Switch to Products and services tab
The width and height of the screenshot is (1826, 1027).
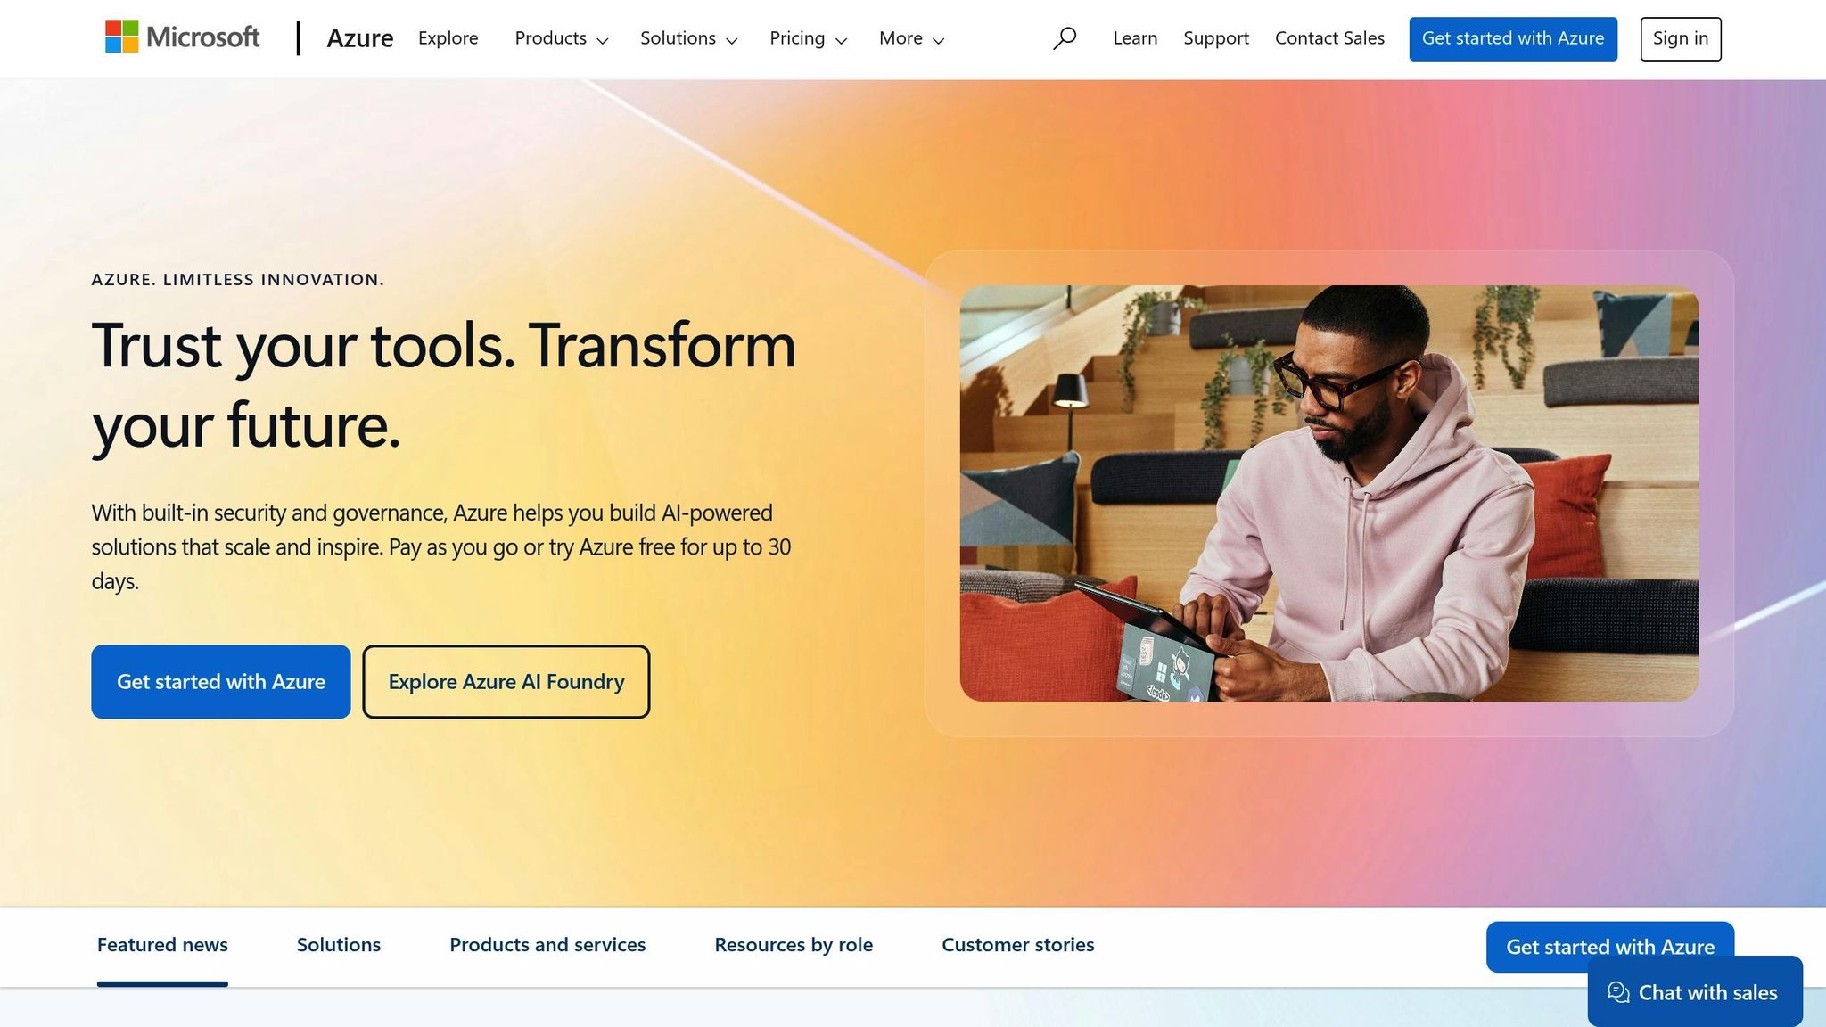click(x=547, y=945)
